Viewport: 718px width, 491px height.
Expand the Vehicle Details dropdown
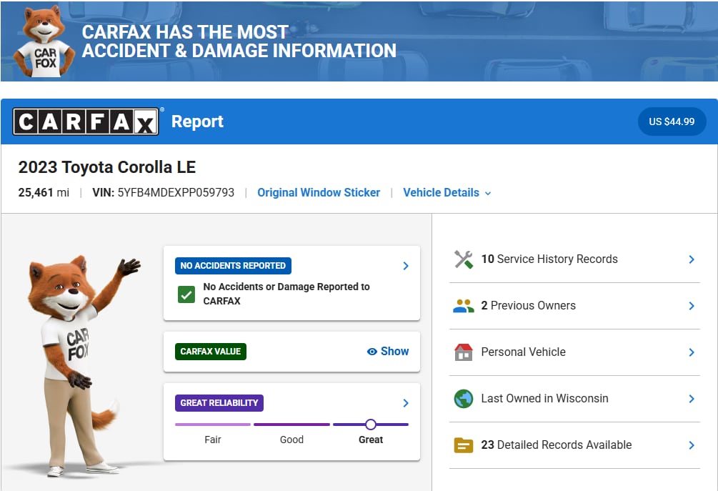point(447,193)
